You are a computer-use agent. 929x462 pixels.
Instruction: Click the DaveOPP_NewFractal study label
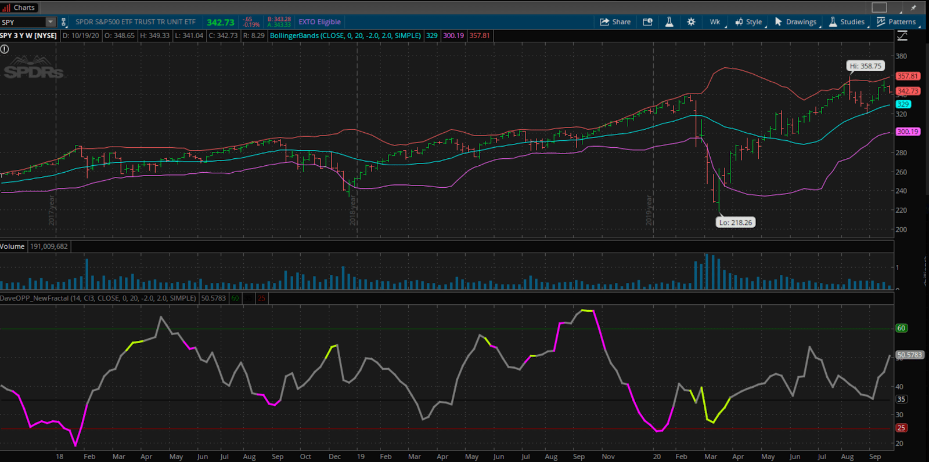coord(98,298)
